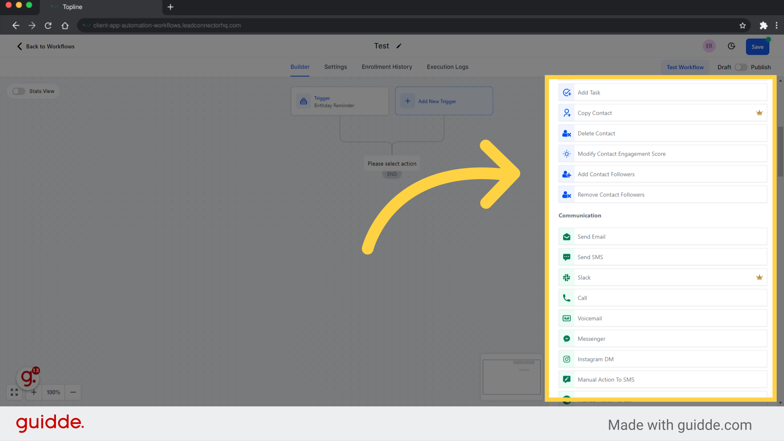Open the Settings tab
This screenshot has height=441, width=784.
336,67
